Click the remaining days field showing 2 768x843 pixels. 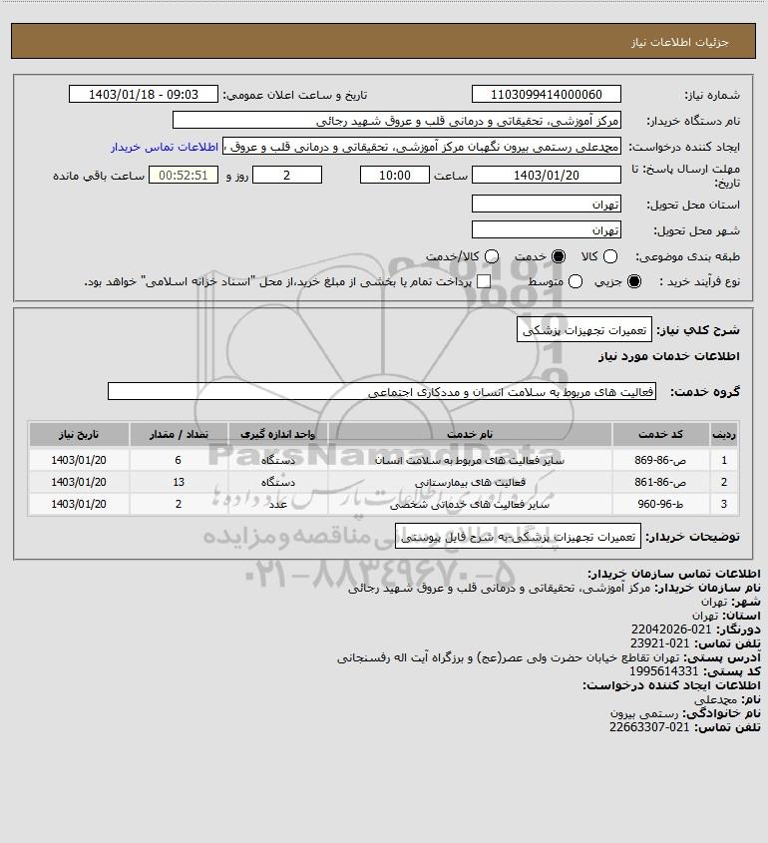(287, 175)
